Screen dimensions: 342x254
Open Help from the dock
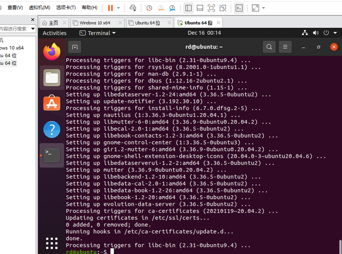[x=52, y=130]
